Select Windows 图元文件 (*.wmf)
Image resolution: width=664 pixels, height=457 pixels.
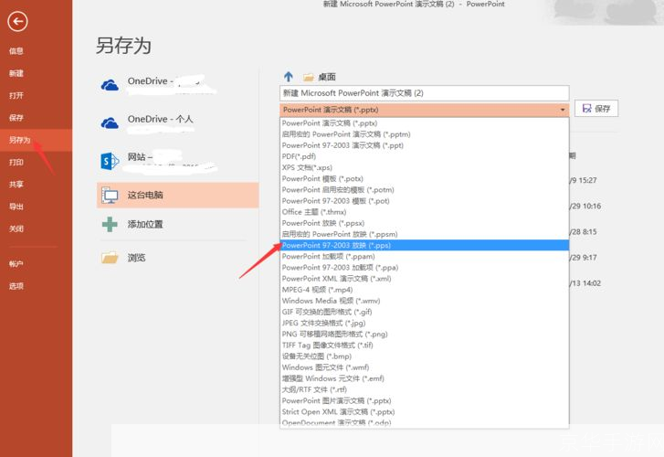pos(425,367)
